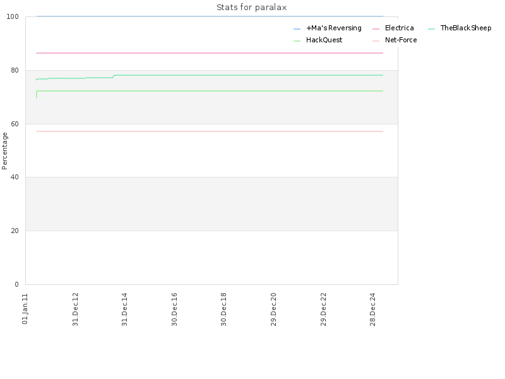Click the 01.Jan.11 x-axis date label
This screenshot has width=505, height=379.
pos(25,308)
